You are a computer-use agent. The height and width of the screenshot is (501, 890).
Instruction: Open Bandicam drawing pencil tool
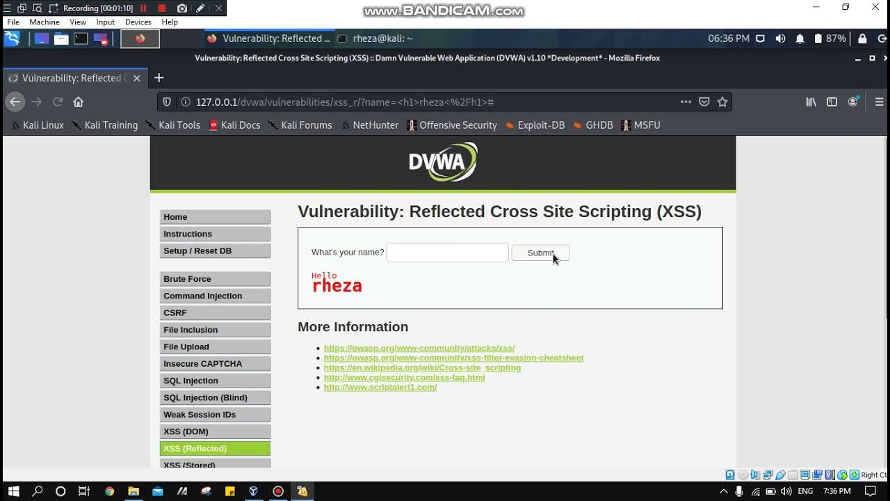[x=200, y=8]
